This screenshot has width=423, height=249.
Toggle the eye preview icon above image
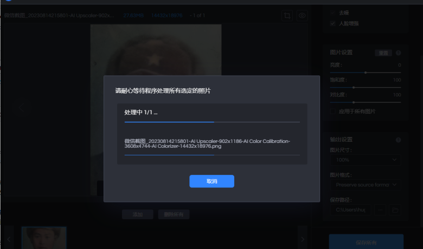click(x=302, y=16)
